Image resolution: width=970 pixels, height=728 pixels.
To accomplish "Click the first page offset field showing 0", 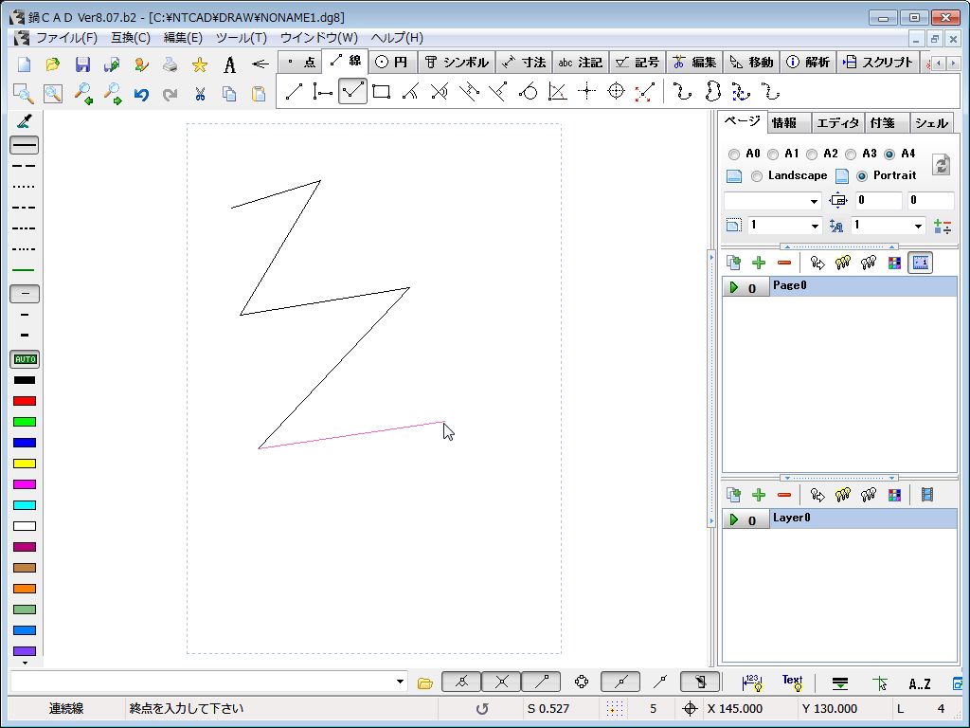I will [878, 201].
